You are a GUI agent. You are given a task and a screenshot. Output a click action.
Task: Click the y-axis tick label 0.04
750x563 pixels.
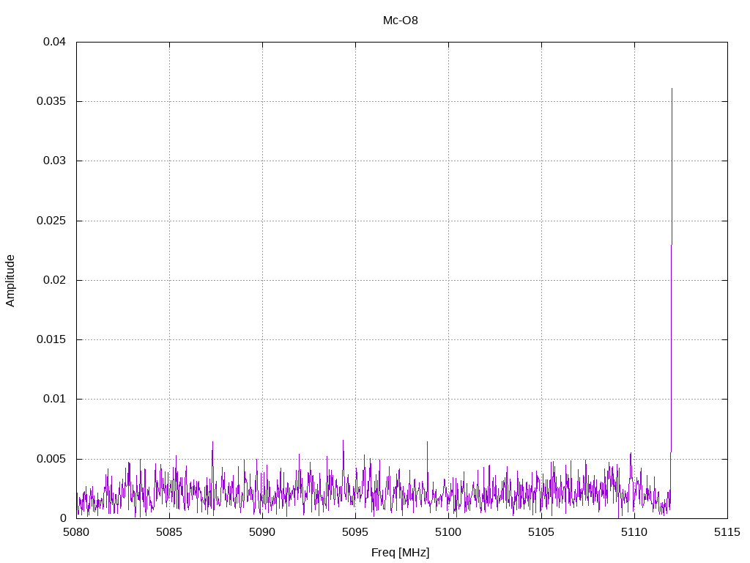(54, 42)
